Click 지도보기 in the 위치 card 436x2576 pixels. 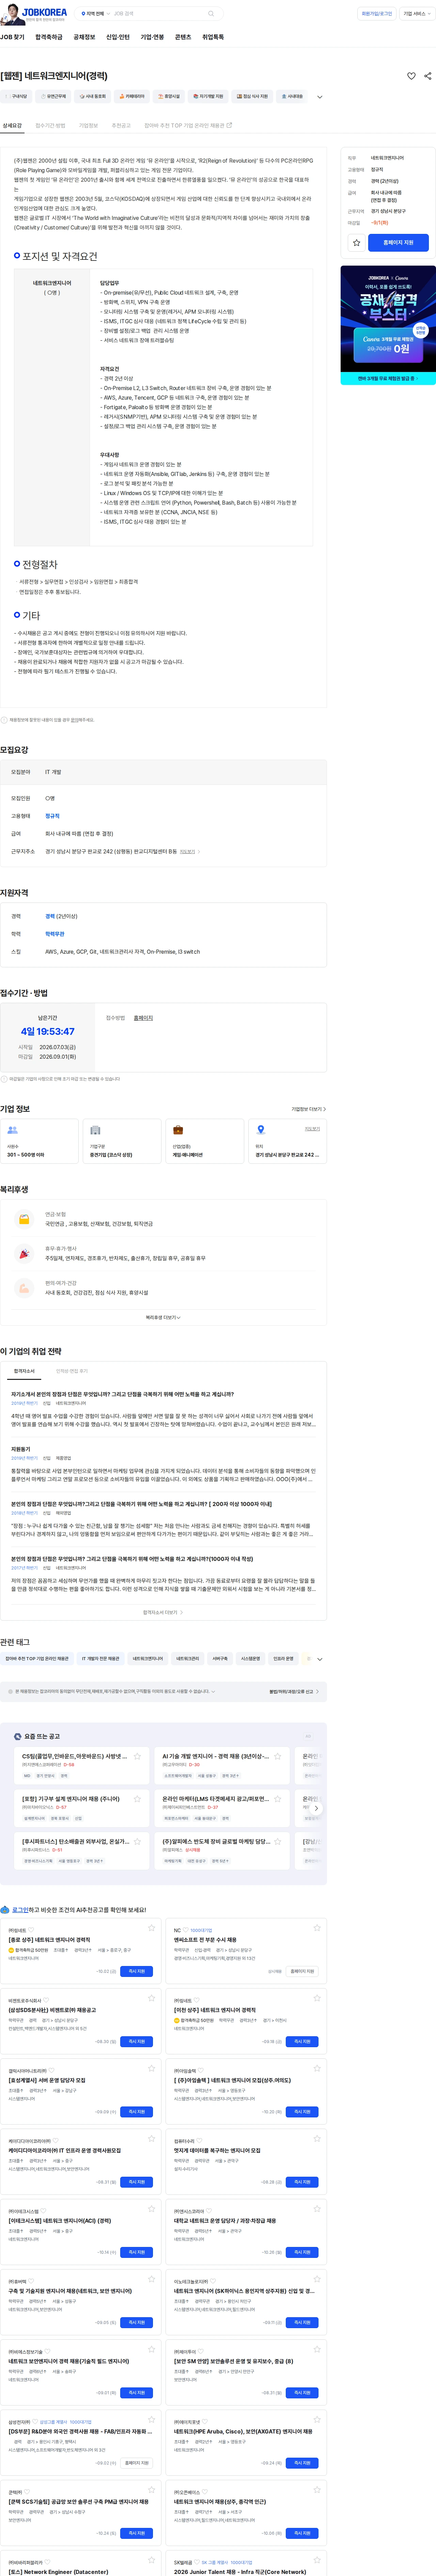312,1129
